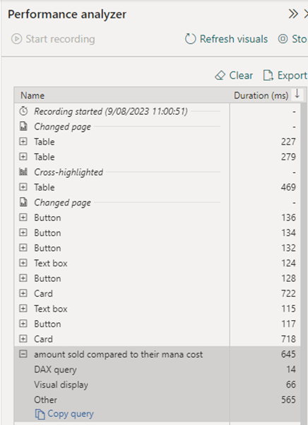Collapse the Performance analyzer pane with double chevron
This screenshot has height=425, width=308.
click(293, 14)
